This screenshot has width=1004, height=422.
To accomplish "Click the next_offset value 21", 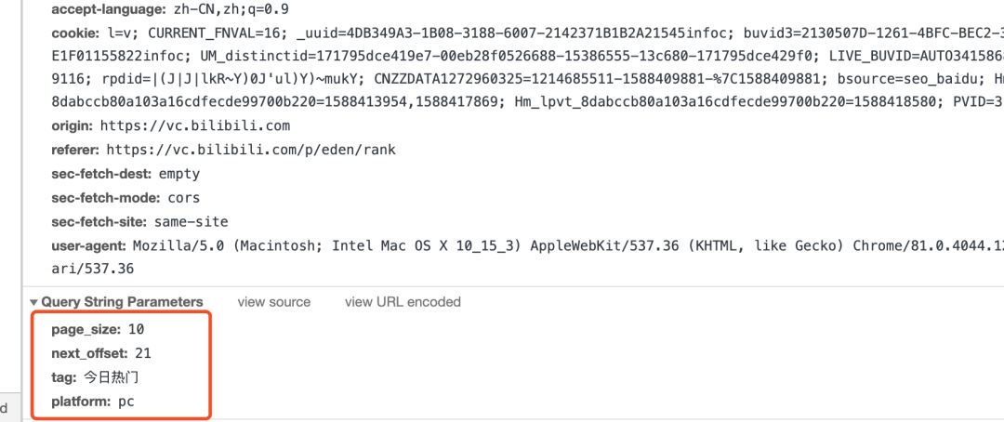I will tap(142, 353).
